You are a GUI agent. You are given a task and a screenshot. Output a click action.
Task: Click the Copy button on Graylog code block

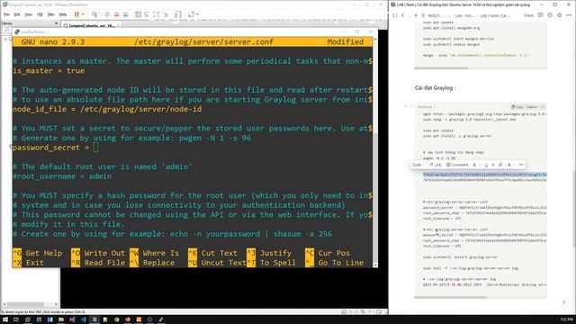pyautogui.click(x=517, y=107)
